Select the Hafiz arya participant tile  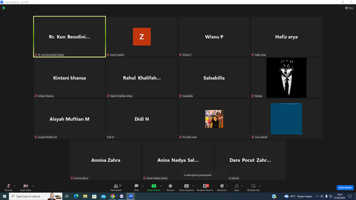pyautogui.click(x=286, y=37)
